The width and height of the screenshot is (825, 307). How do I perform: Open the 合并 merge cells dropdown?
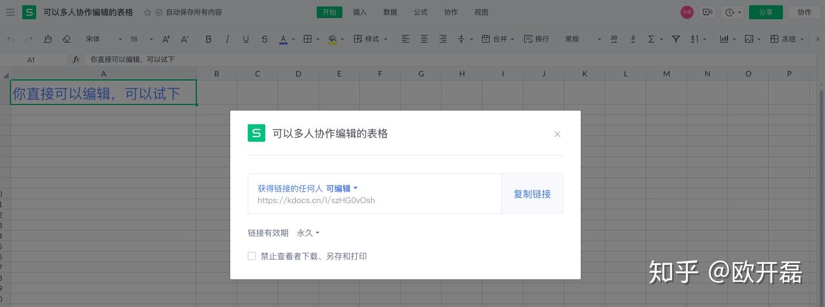pos(498,39)
